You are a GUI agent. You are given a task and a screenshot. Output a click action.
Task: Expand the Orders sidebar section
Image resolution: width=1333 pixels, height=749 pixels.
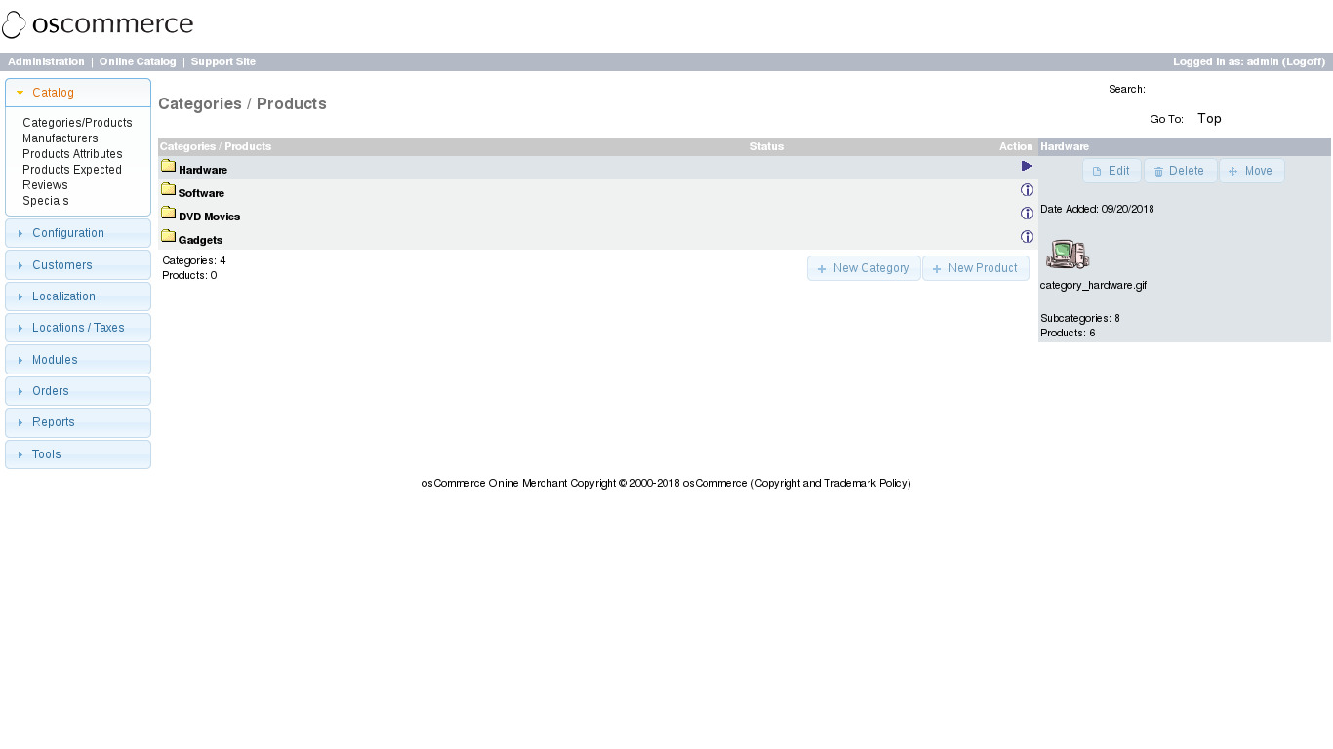click(78, 391)
